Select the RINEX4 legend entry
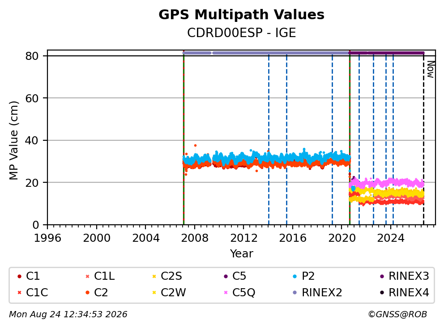The height and width of the screenshot is (328, 444). click(405, 292)
